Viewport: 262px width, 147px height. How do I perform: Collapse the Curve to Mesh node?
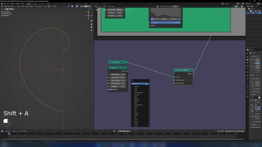point(176,70)
